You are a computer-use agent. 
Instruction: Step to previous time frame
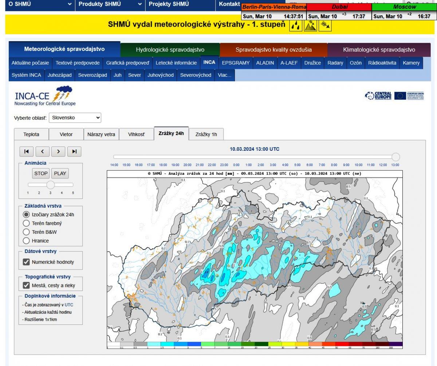tap(42, 151)
